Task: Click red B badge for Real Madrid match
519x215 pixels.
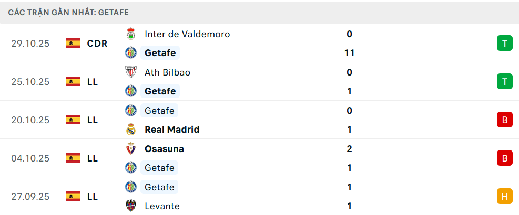Action: pos(504,120)
